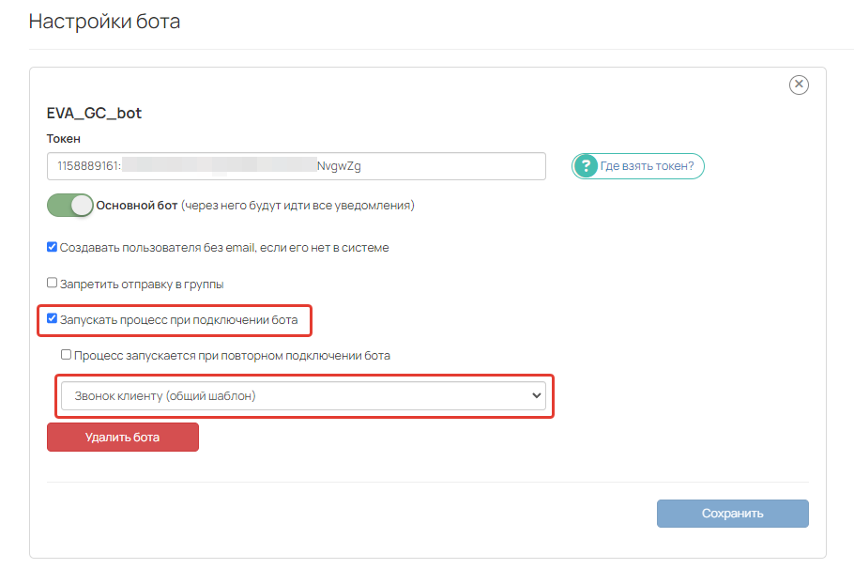This screenshot has height=569, width=854.
Task: Click the Основной бот label text
Action: pyautogui.click(x=137, y=206)
